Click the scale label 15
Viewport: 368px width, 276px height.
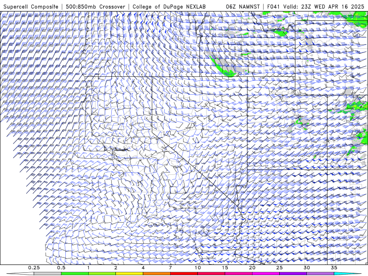coord(225,268)
